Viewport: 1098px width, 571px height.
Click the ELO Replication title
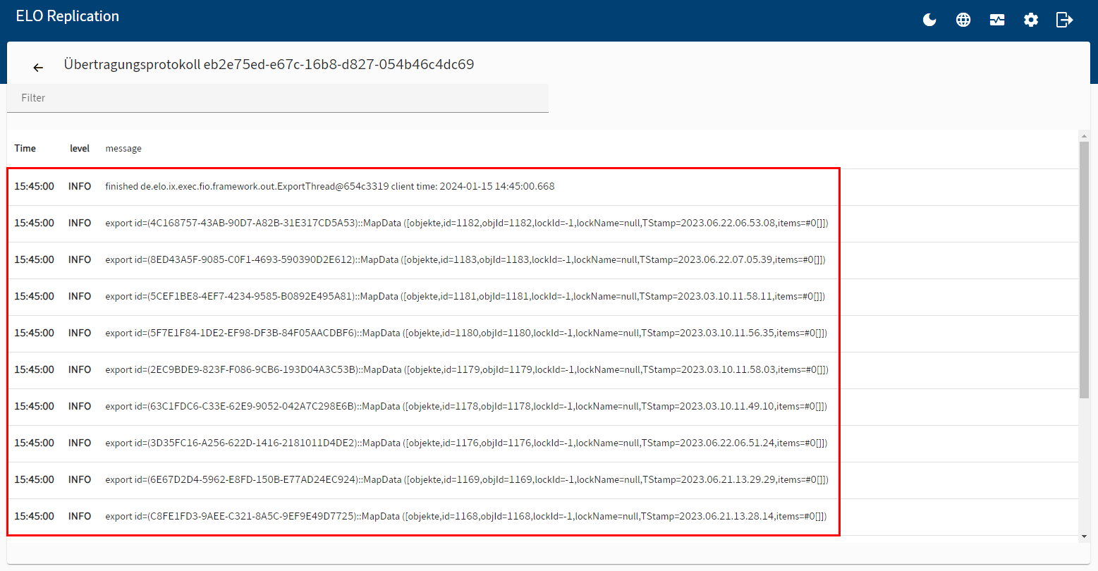pos(68,16)
